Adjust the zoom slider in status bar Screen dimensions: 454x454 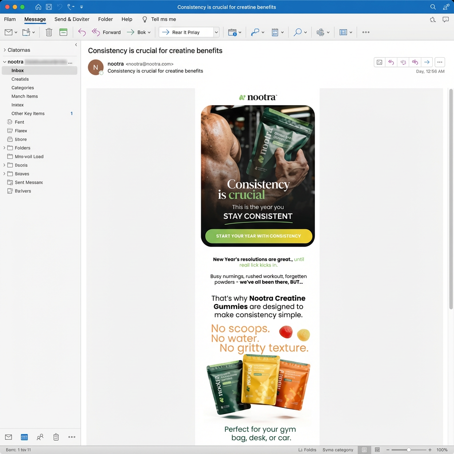tap(408, 450)
